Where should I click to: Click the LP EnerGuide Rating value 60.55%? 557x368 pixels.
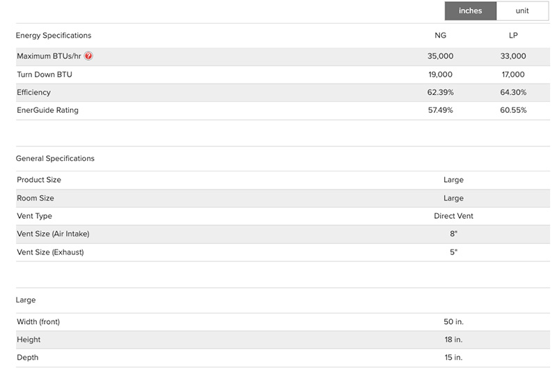coord(513,110)
